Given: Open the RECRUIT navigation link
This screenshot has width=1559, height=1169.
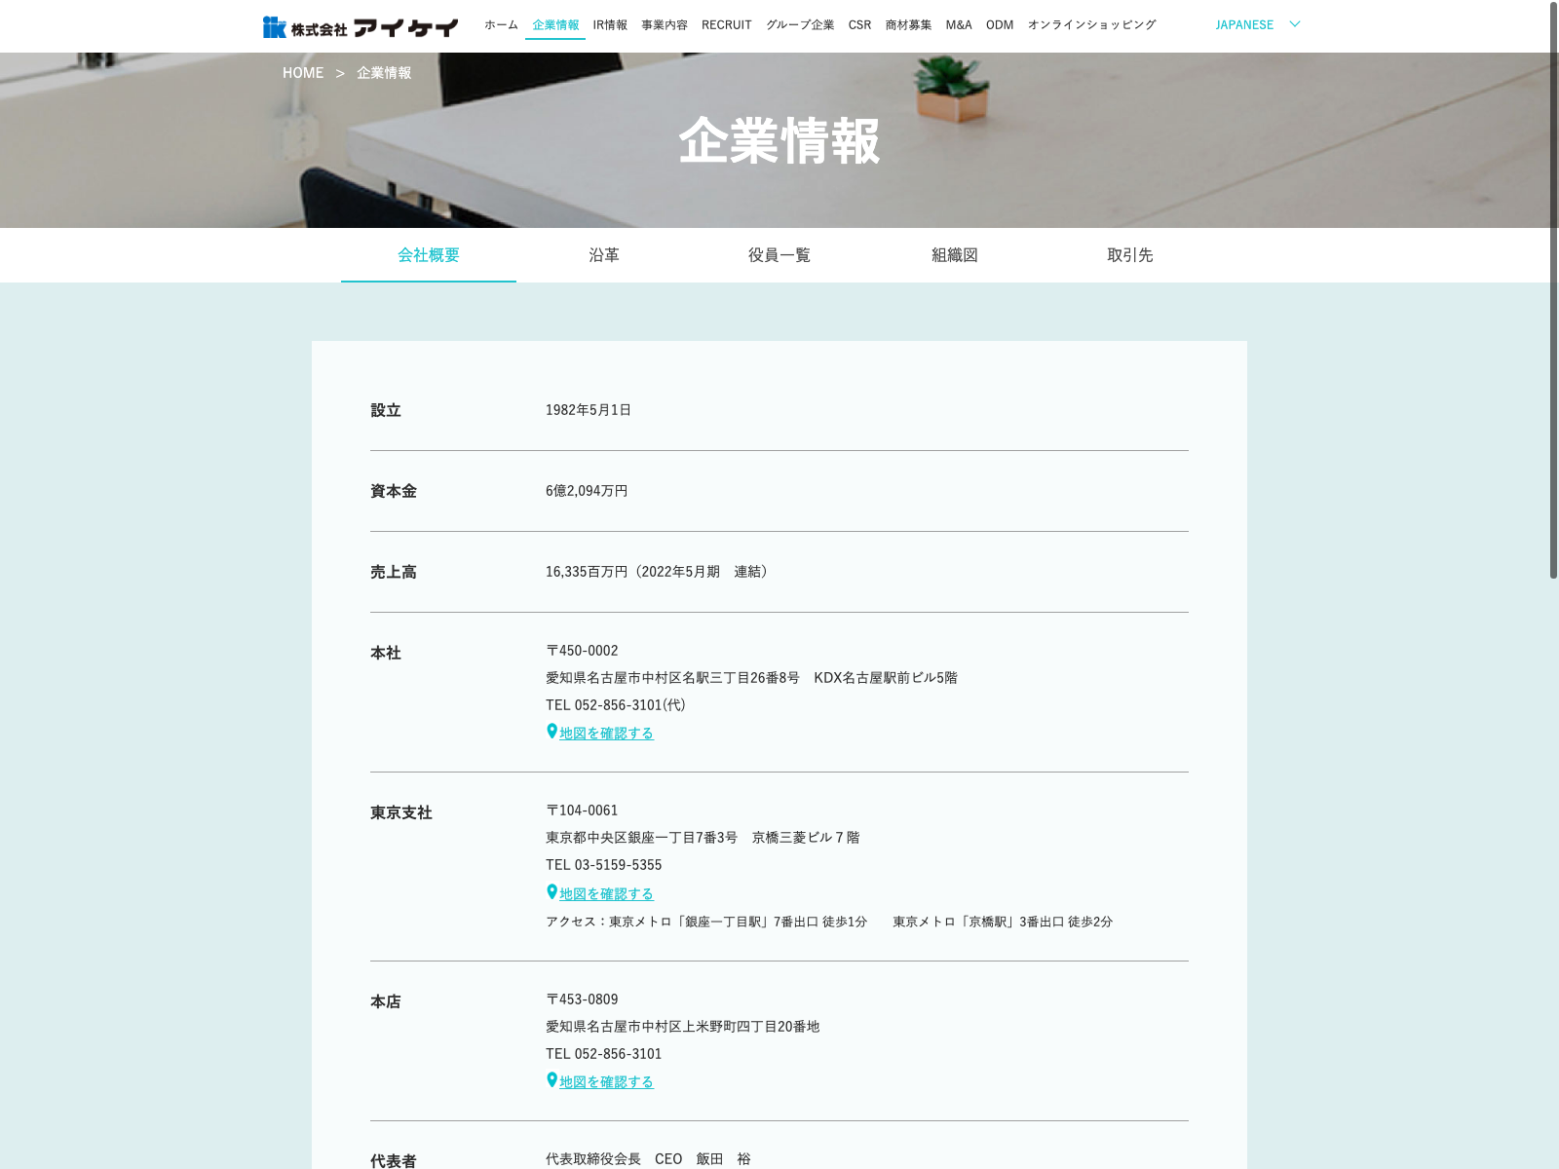Looking at the screenshot, I should click(x=727, y=24).
